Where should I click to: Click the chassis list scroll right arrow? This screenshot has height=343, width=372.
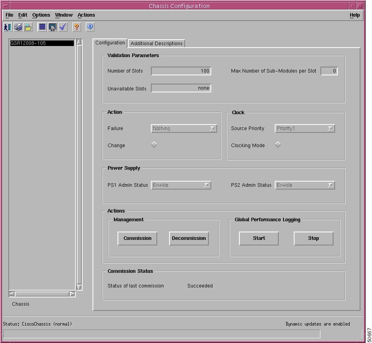pyautogui.click(x=72, y=294)
